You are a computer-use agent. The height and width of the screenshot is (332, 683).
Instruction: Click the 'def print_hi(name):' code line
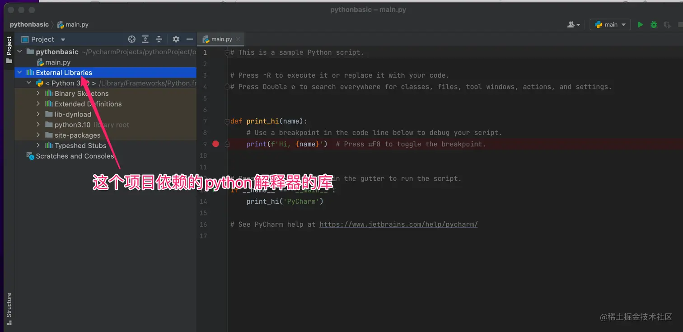[268, 121]
